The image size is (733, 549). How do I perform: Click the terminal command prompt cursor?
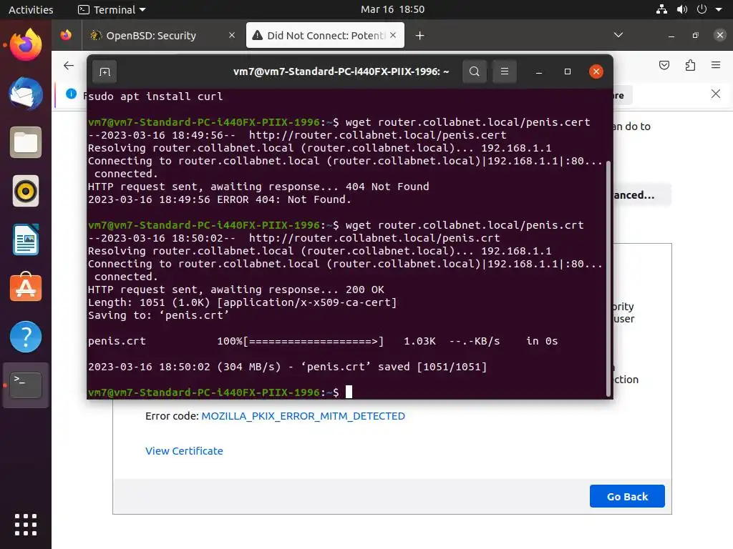pos(349,392)
